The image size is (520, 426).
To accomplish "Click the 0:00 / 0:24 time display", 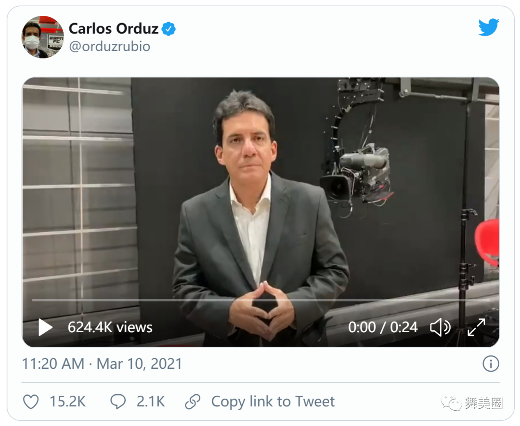I will 383,327.
